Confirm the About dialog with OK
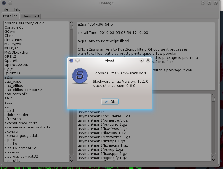Viewport: 223px width, 169px height. (x=110, y=102)
